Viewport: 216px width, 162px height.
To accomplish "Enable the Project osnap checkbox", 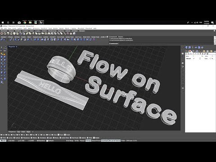I will 58,135.
